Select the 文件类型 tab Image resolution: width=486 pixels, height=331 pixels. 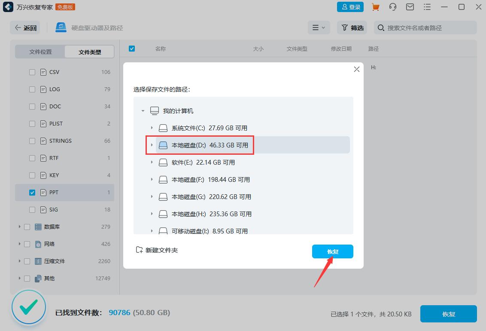click(x=90, y=52)
